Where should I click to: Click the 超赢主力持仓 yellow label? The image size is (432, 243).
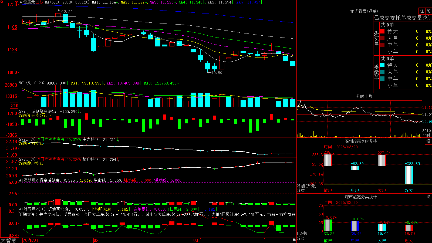[x=31, y=143]
